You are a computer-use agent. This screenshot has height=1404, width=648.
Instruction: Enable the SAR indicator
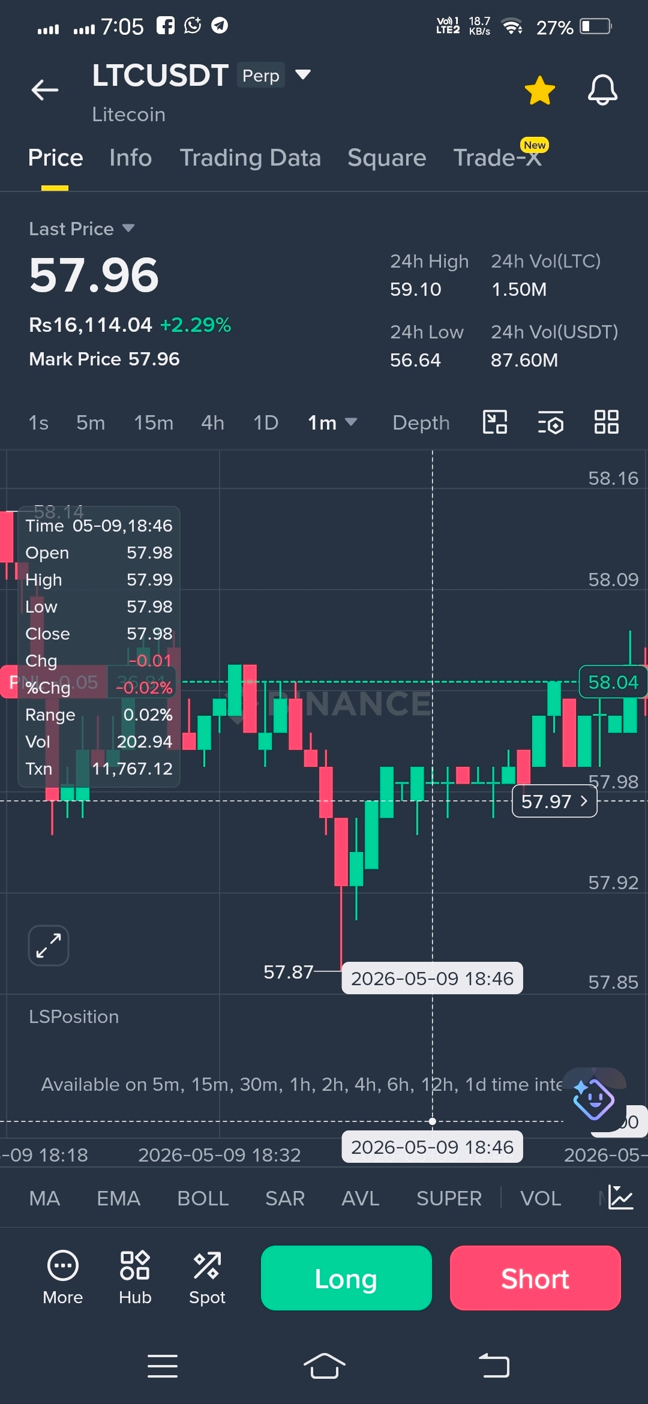(285, 1199)
